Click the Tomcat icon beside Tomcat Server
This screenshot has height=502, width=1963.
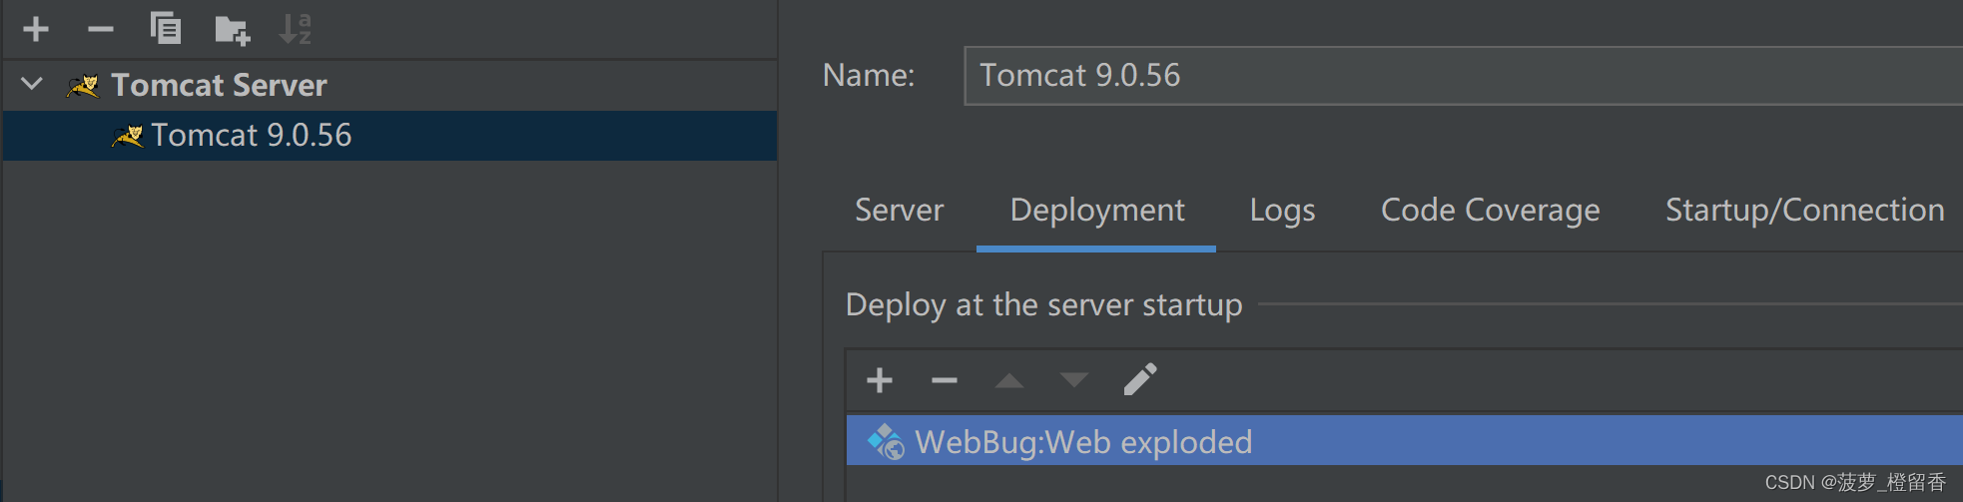(84, 86)
